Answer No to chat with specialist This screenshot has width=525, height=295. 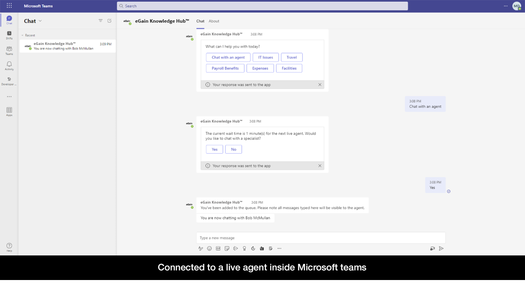pyautogui.click(x=234, y=149)
